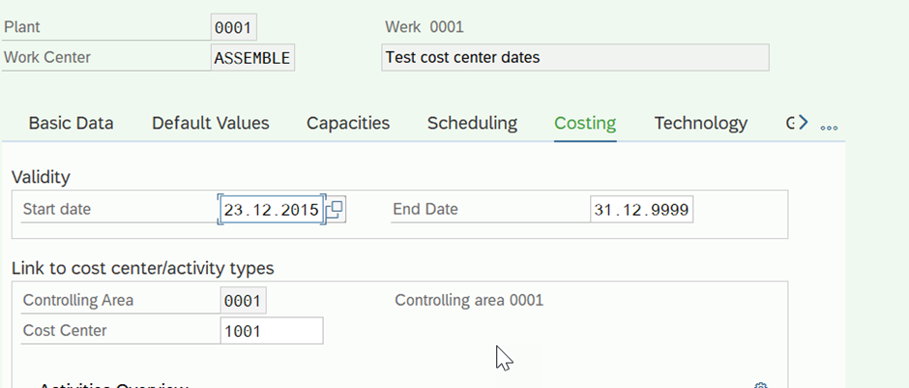This screenshot has width=909, height=388.
Task: Click the tab overflow chevron arrow
Action: [x=803, y=122]
